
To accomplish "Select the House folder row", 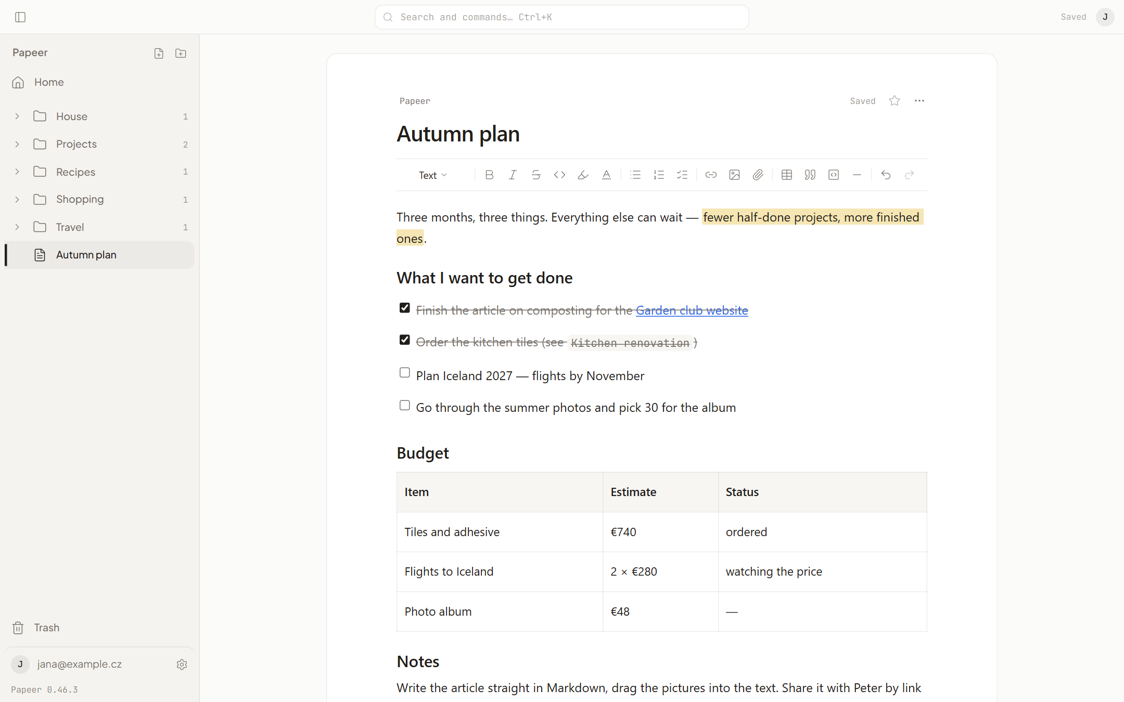I will [x=99, y=116].
